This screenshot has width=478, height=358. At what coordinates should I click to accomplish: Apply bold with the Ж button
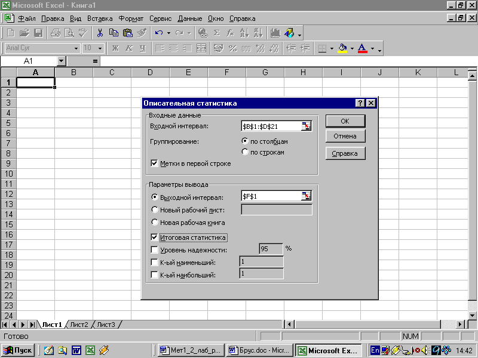pos(115,48)
